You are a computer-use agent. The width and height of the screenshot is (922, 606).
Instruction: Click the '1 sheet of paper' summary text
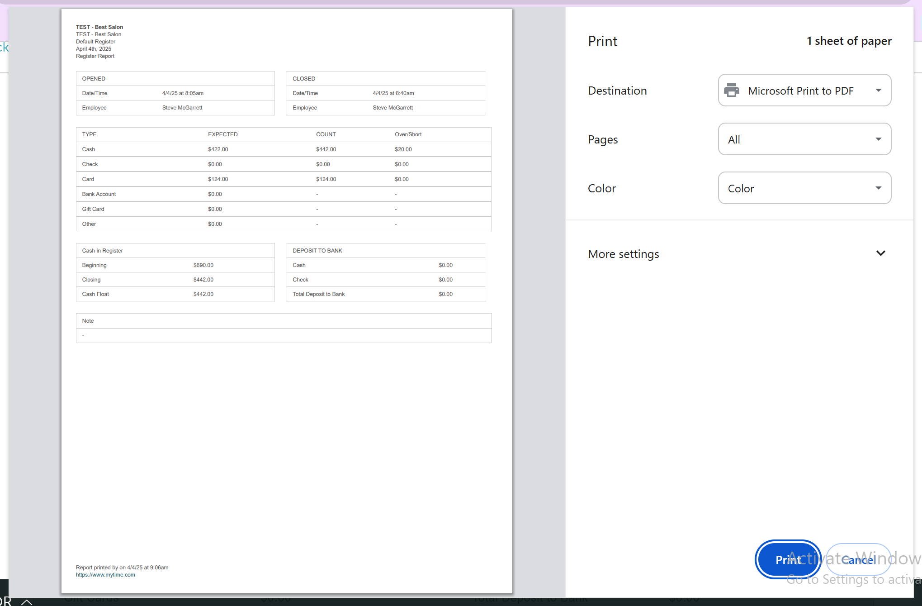pyautogui.click(x=849, y=41)
